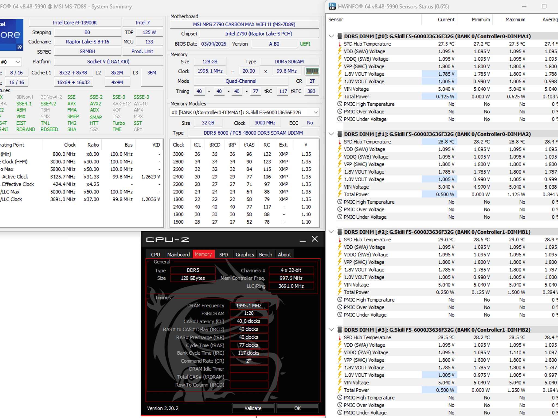Click the lightning icon for DIMM [#2] VDDQ (SWB) Voltage
The width and height of the screenshot is (558, 418).
(340, 254)
